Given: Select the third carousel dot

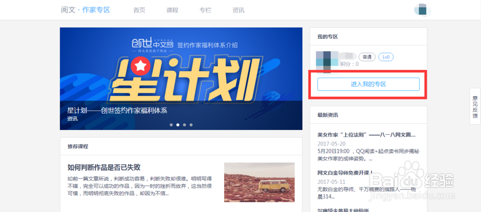Looking at the screenshot, I should 184,125.
